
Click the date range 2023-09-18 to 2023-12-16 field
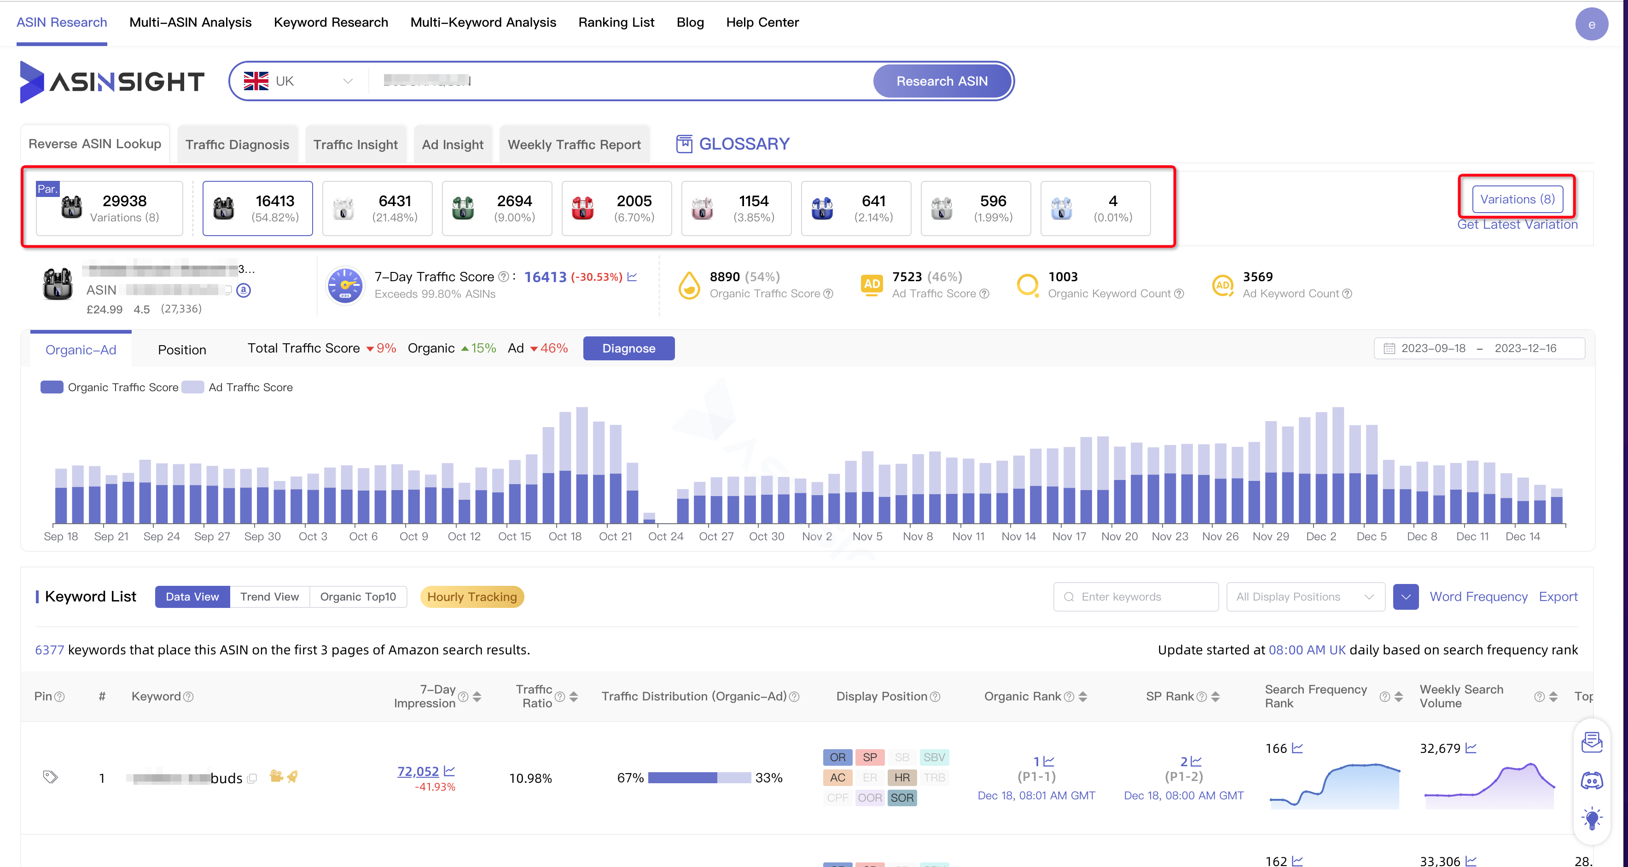[x=1479, y=348]
